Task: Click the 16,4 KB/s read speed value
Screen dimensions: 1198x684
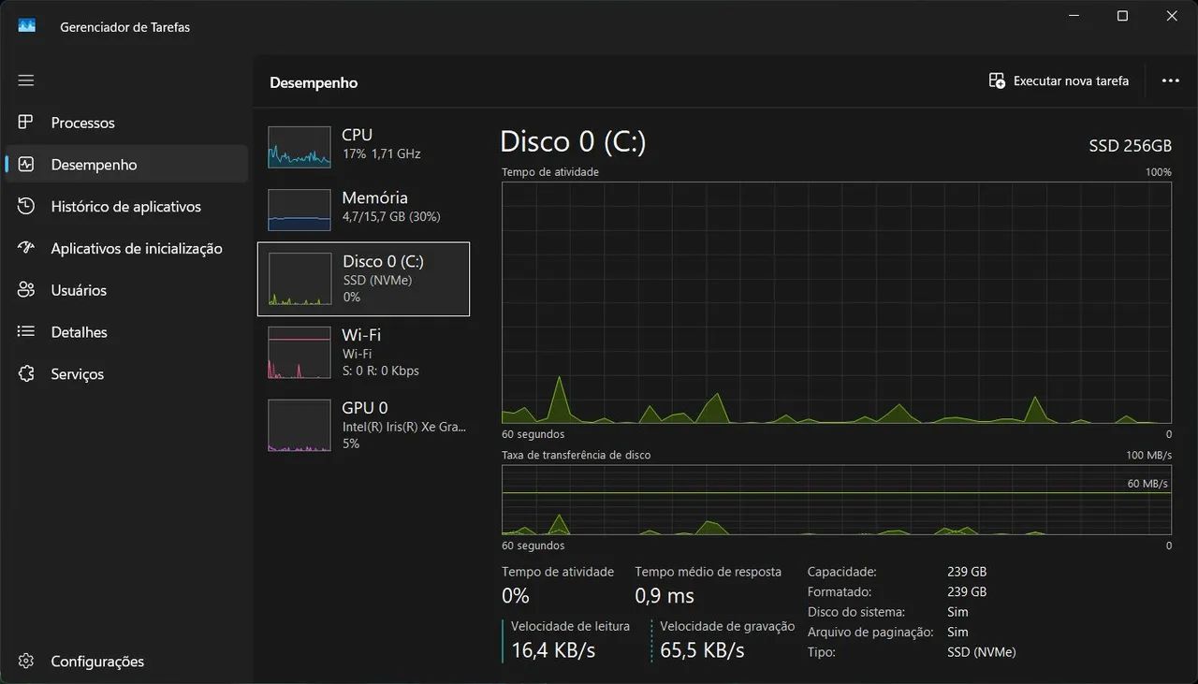Action: pos(553,650)
